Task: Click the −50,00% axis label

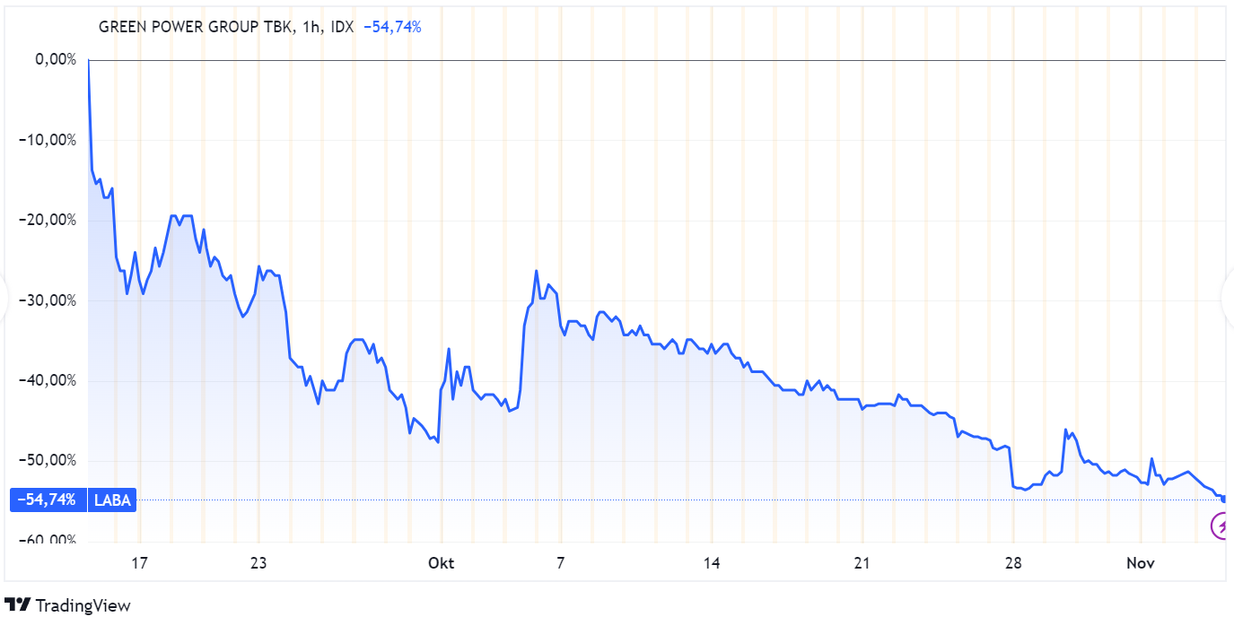Action: tap(49, 460)
